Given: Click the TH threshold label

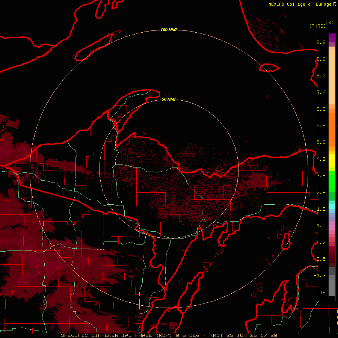Looking at the screenshot, I should click(x=323, y=293).
